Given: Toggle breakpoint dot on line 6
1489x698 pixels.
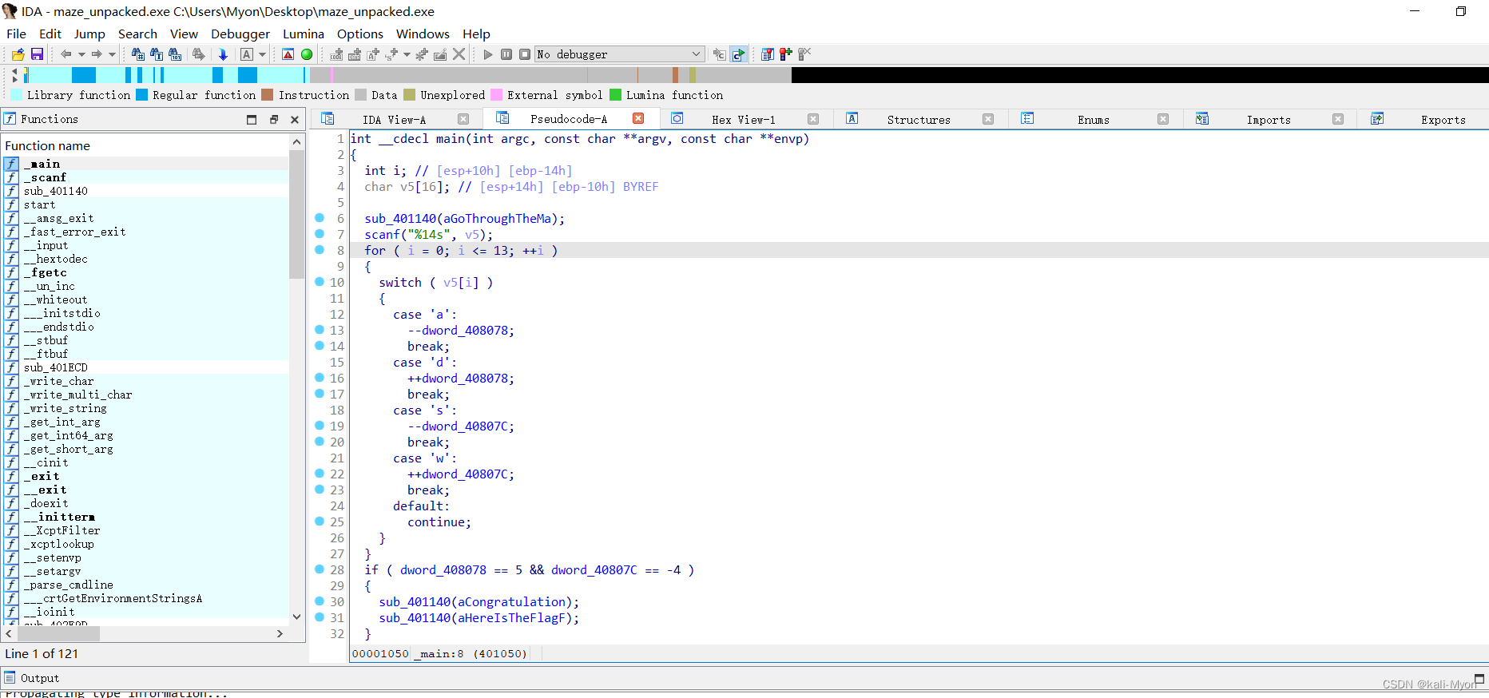Looking at the screenshot, I should pyautogui.click(x=320, y=218).
